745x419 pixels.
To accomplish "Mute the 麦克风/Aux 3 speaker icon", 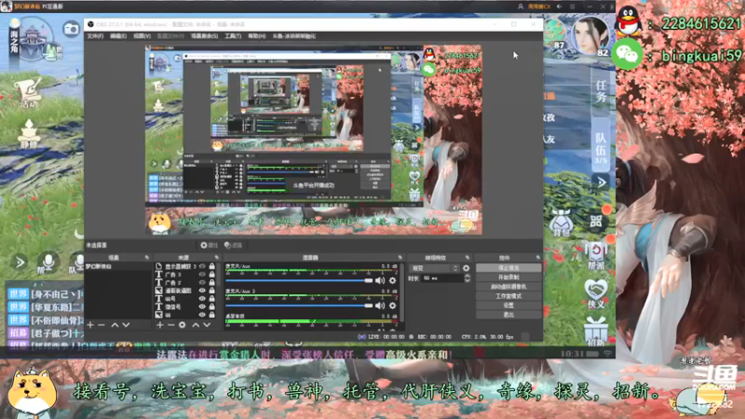I will [380, 305].
